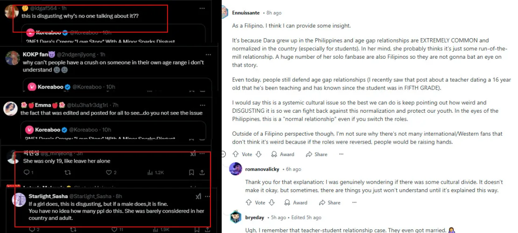The image size is (518, 233).
Task: Share romanovalicky's reply
Action: click(x=329, y=203)
